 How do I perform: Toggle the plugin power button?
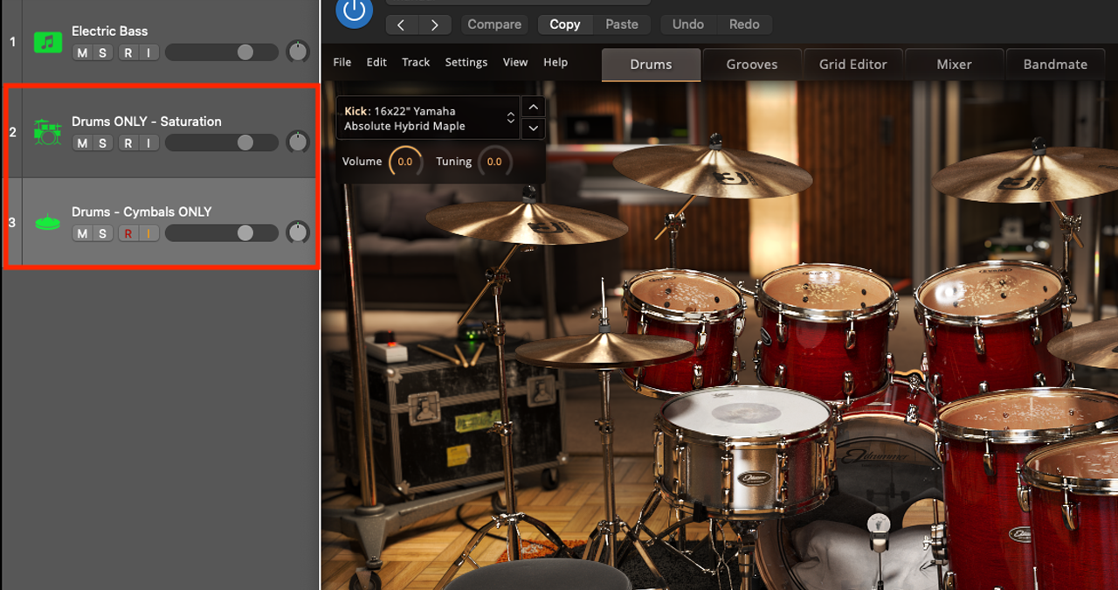pos(354,11)
